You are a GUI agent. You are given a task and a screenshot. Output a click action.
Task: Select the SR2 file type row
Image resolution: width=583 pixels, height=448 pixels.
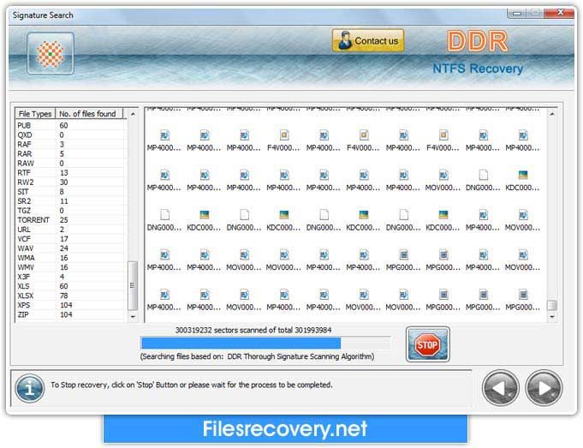(x=70, y=201)
